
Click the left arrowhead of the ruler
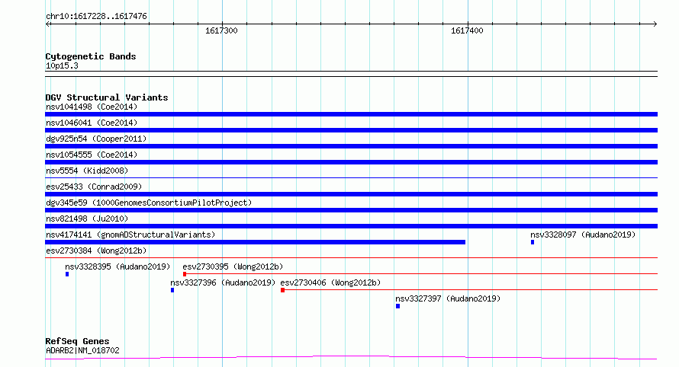(47, 24)
